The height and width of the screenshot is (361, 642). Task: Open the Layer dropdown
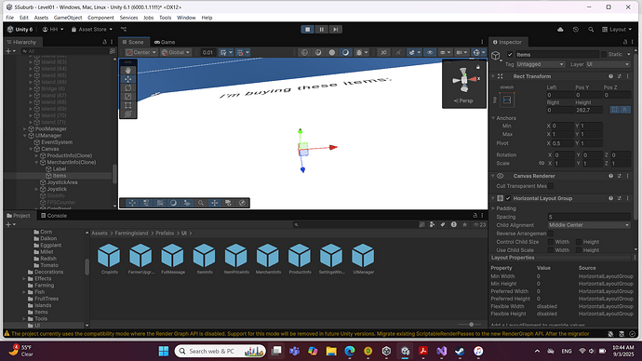[608, 64]
